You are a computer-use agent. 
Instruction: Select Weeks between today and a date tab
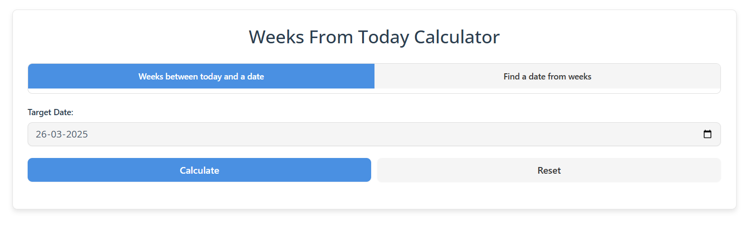201,76
